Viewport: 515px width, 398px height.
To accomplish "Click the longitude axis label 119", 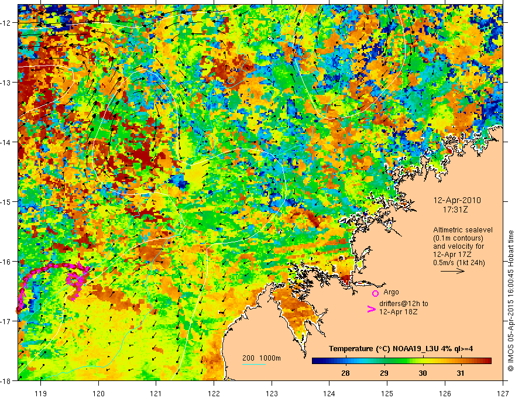I will pos(41,393).
